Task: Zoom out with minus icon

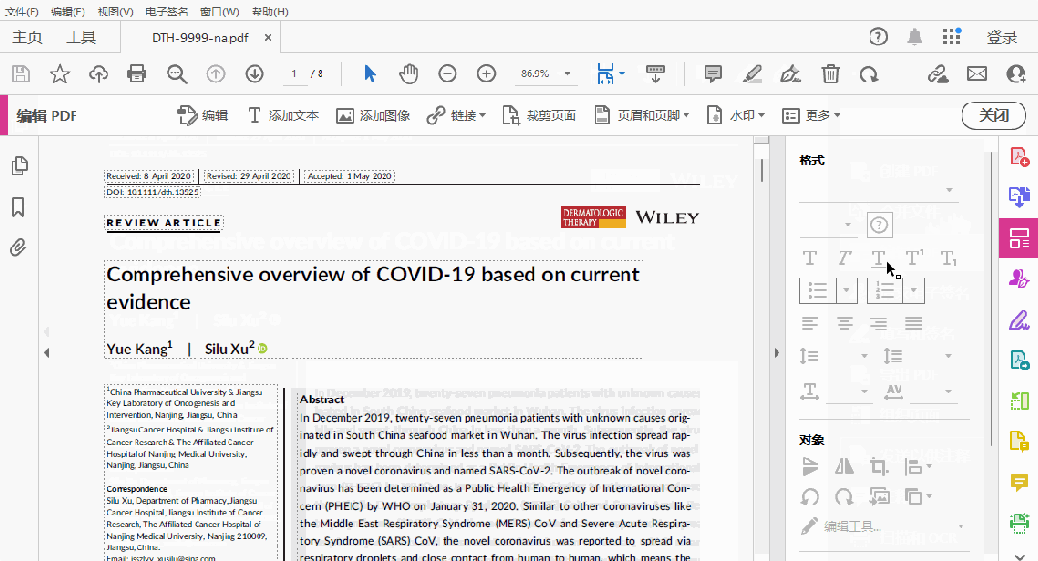Action: tap(447, 74)
